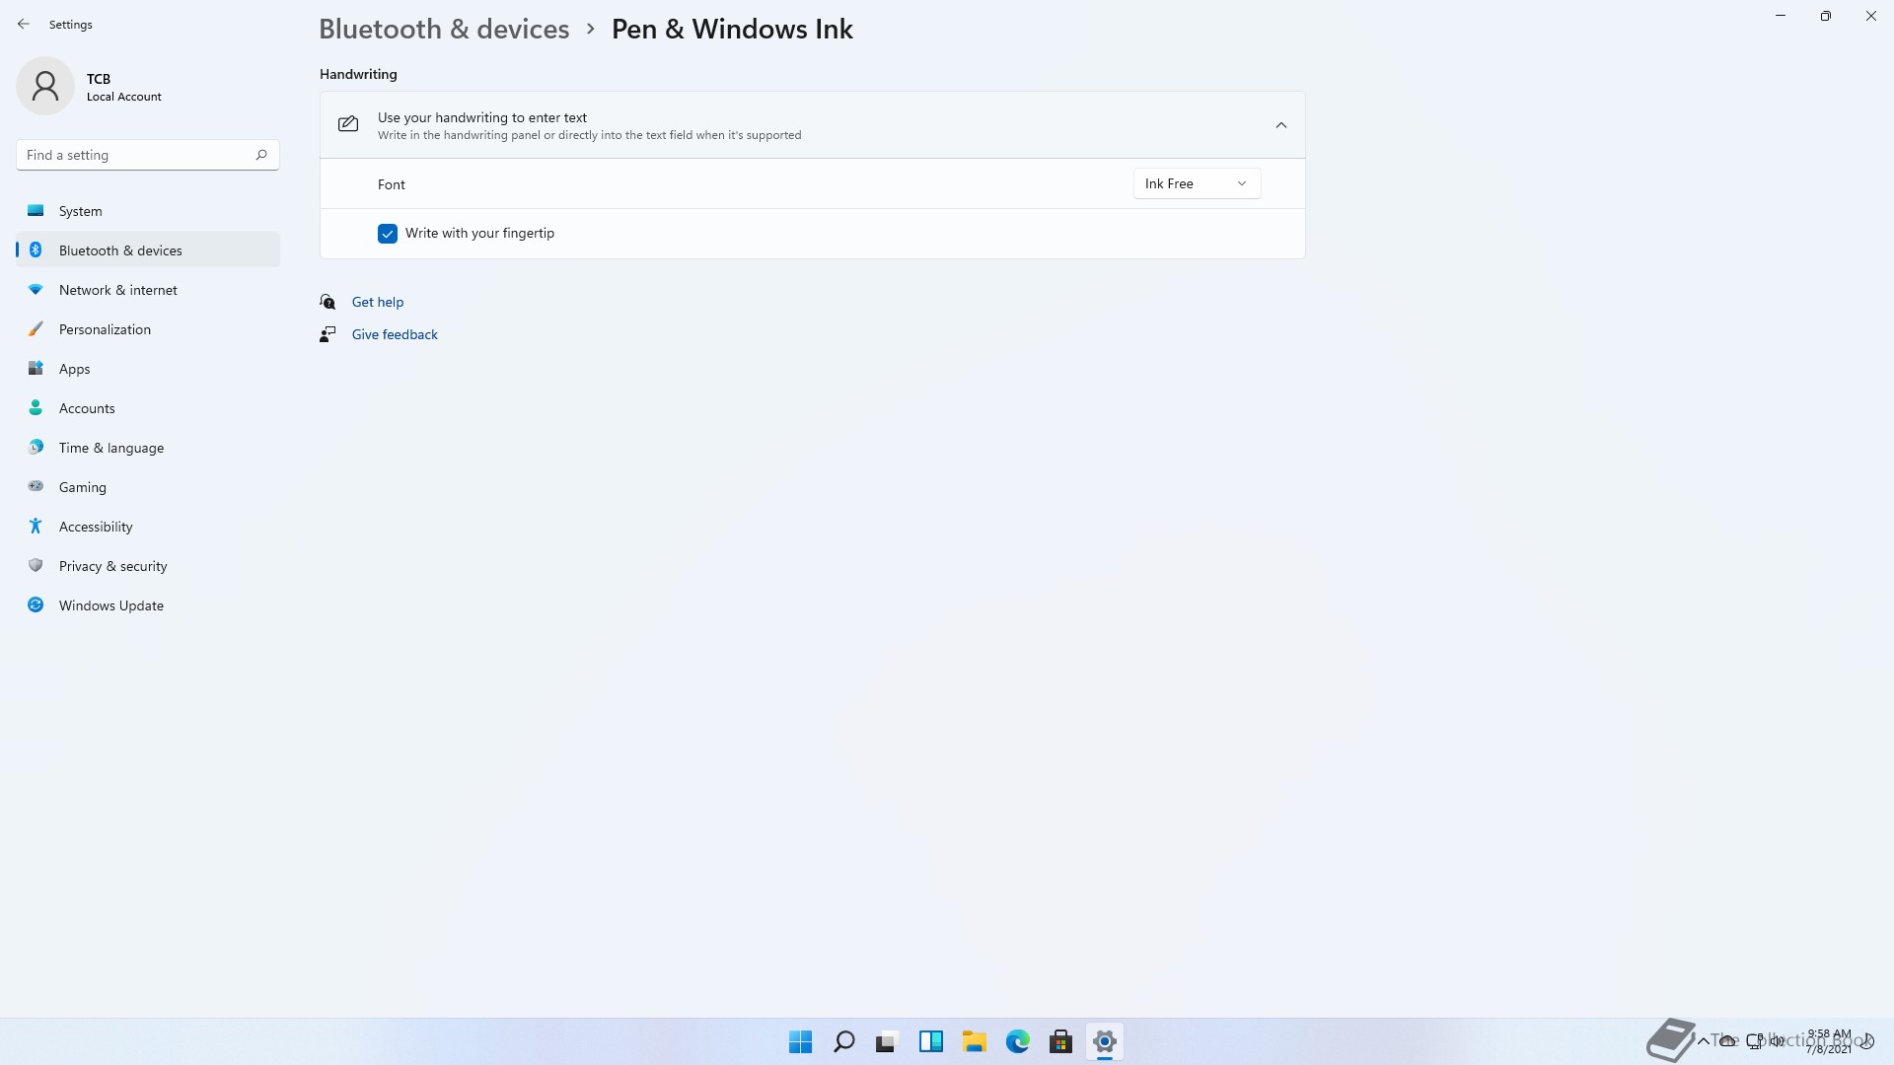Close the Settings window

(1871, 16)
